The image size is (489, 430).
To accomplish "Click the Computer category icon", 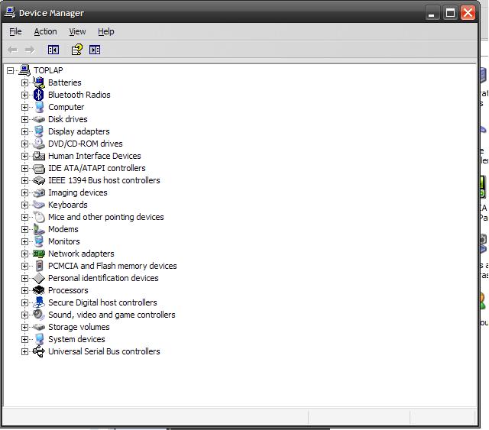I will 39,107.
